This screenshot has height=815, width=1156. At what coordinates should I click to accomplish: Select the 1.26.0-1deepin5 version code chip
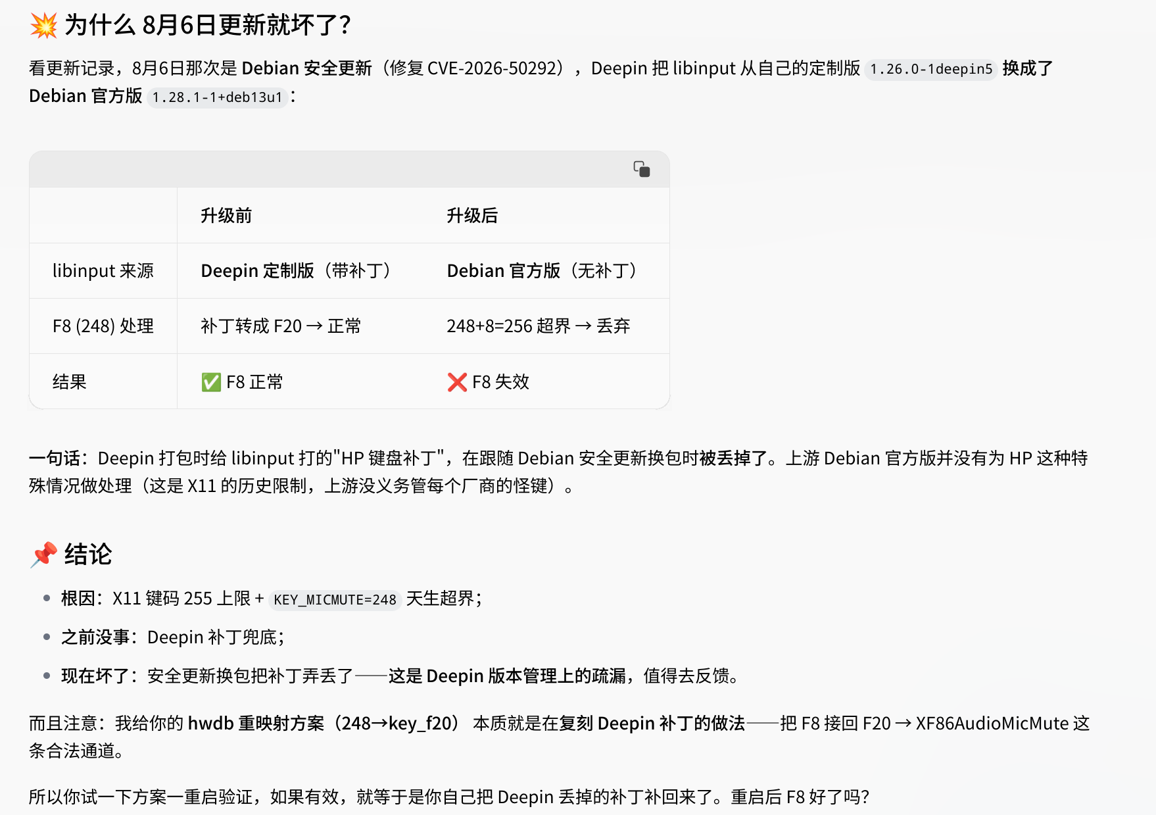point(931,69)
